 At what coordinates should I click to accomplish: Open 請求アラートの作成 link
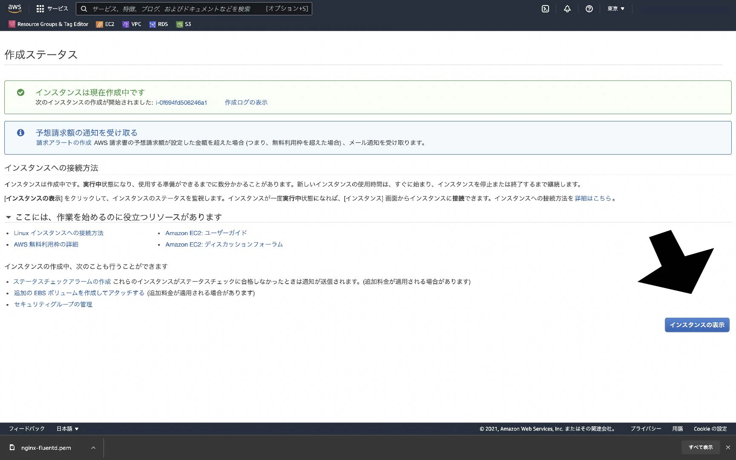64,143
